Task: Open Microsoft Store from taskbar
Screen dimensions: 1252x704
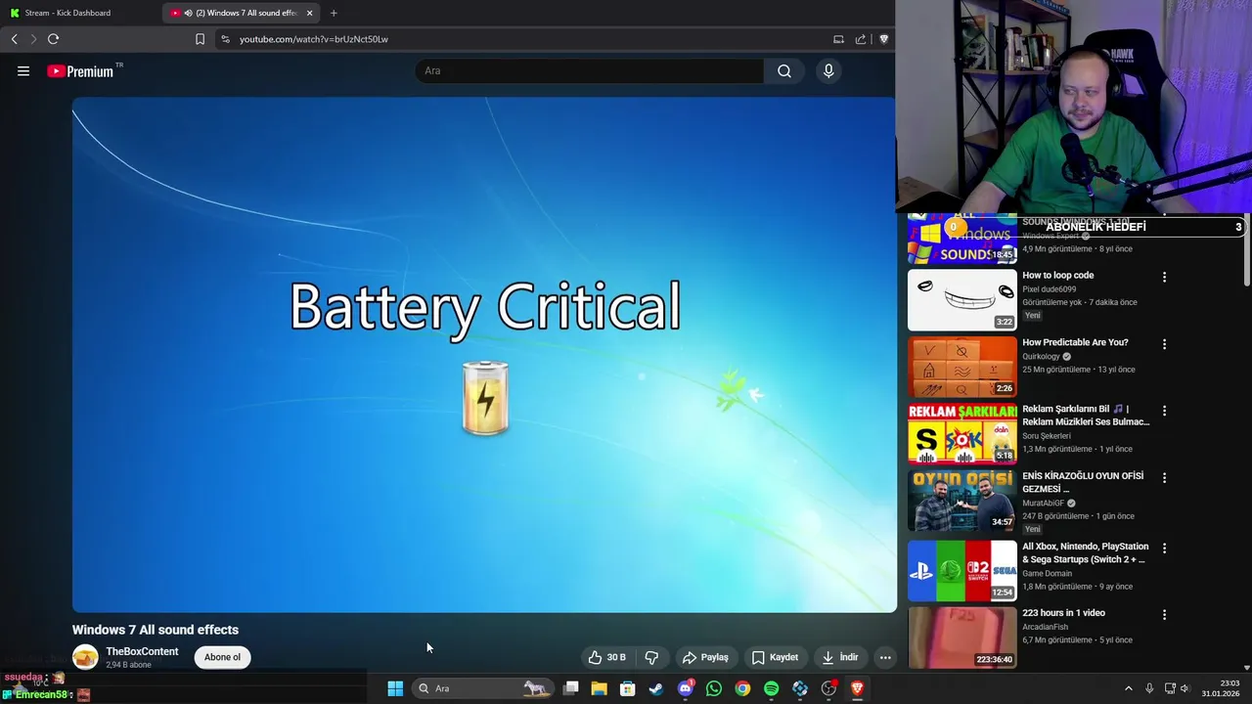Action: pyautogui.click(x=628, y=688)
